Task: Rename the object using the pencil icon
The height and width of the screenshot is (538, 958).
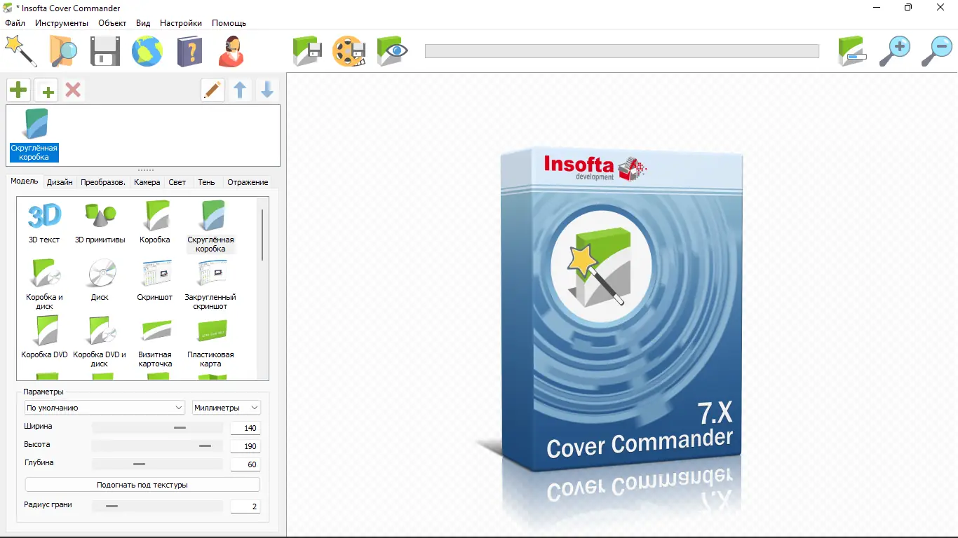Action: click(x=212, y=90)
